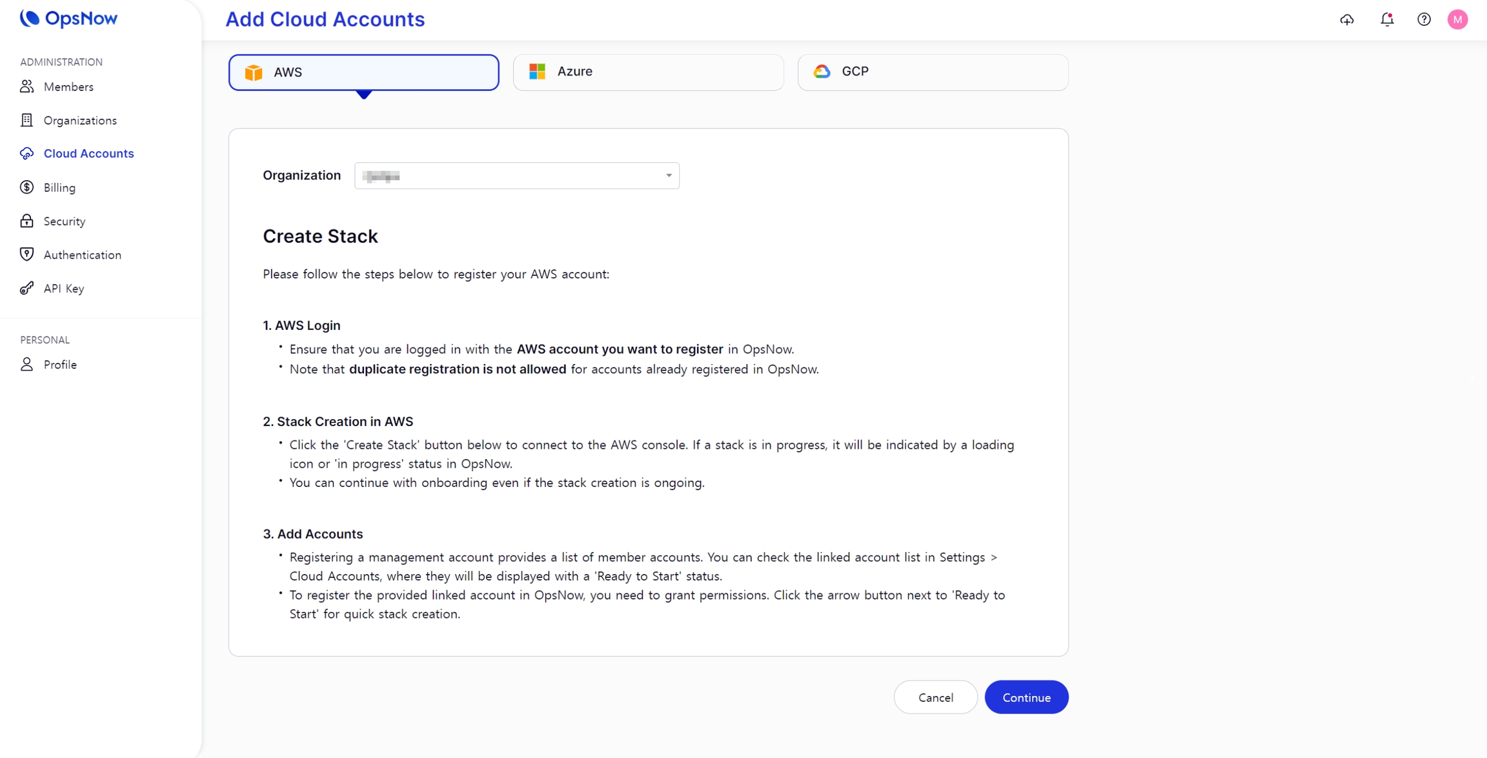Click the Members people icon

pyautogui.click(x=26, y=87)
